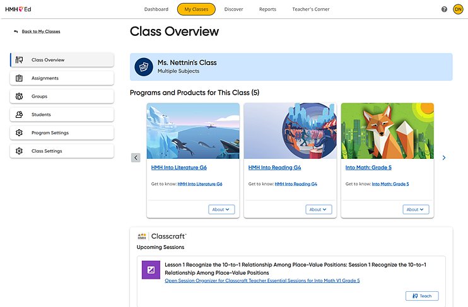
Task: Click the Upcoming Sessions label
Action: [x=160, y=247]
